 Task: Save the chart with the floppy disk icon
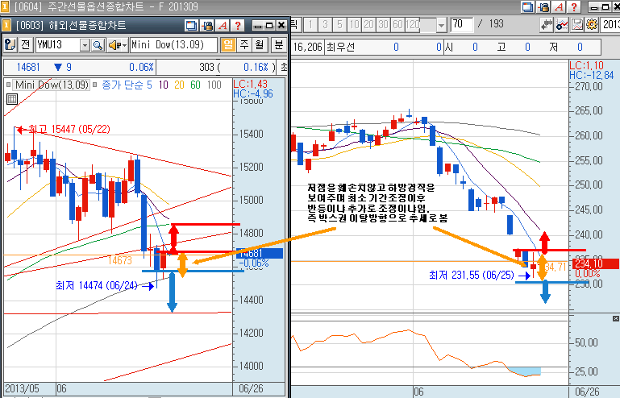coord(577,24)
